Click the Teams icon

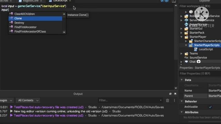[x=186, y=54]
